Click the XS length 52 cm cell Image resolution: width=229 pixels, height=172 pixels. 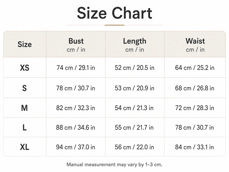tap(135, 68)
